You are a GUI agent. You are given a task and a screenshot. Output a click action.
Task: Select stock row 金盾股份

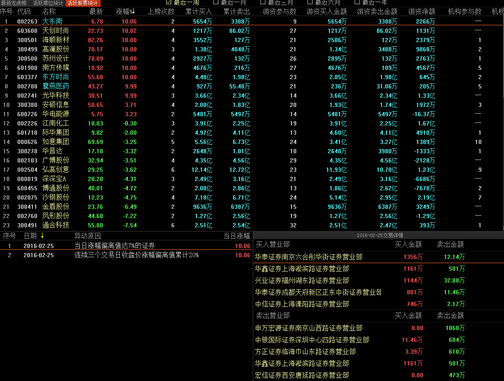coord(251,207)
